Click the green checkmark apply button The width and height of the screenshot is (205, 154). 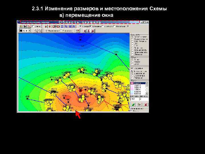pyautogui.click(x=133, y=104)
